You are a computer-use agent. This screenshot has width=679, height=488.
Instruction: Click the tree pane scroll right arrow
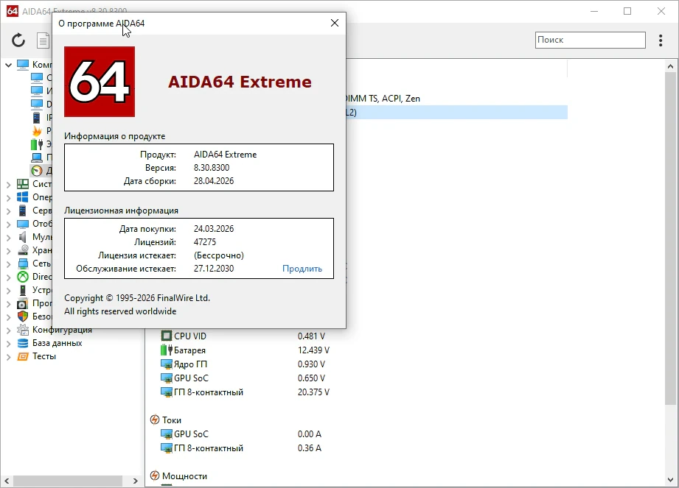click(x=136, y=481)
